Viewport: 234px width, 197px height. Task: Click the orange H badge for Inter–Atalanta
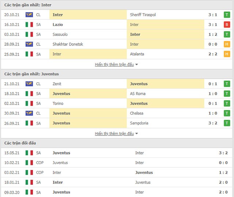pos(227,54)
